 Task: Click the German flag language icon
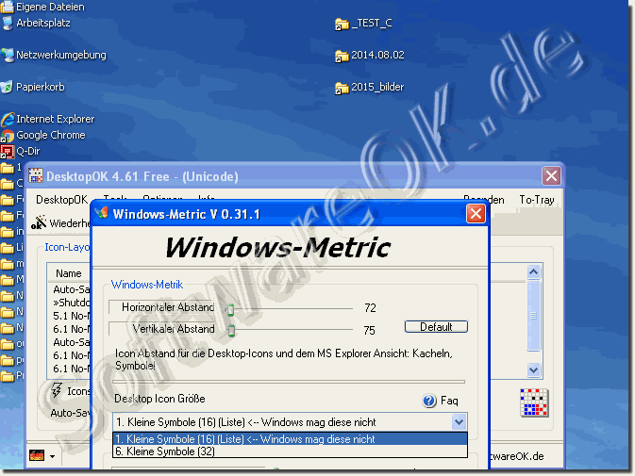tap(37, 455)
